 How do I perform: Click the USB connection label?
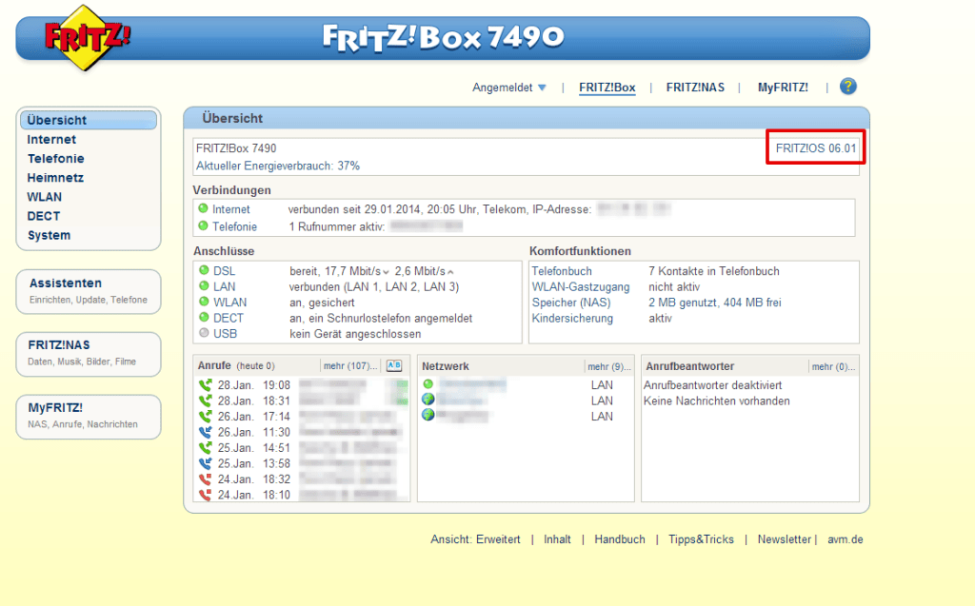tap(225, 334)
